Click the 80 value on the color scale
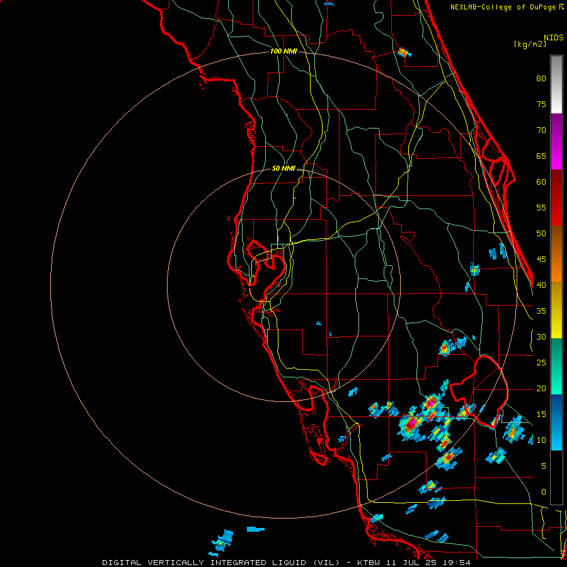The width and height of the screenshot is (567, 567). (x=541, y=79)
